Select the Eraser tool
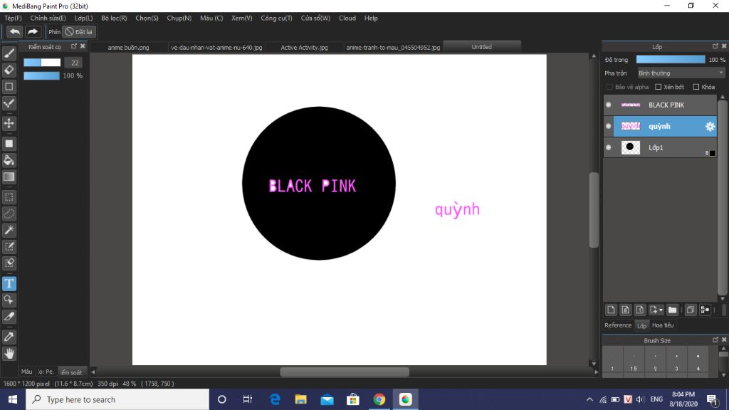This screenshot has height=410, width=729. (9, 70)
